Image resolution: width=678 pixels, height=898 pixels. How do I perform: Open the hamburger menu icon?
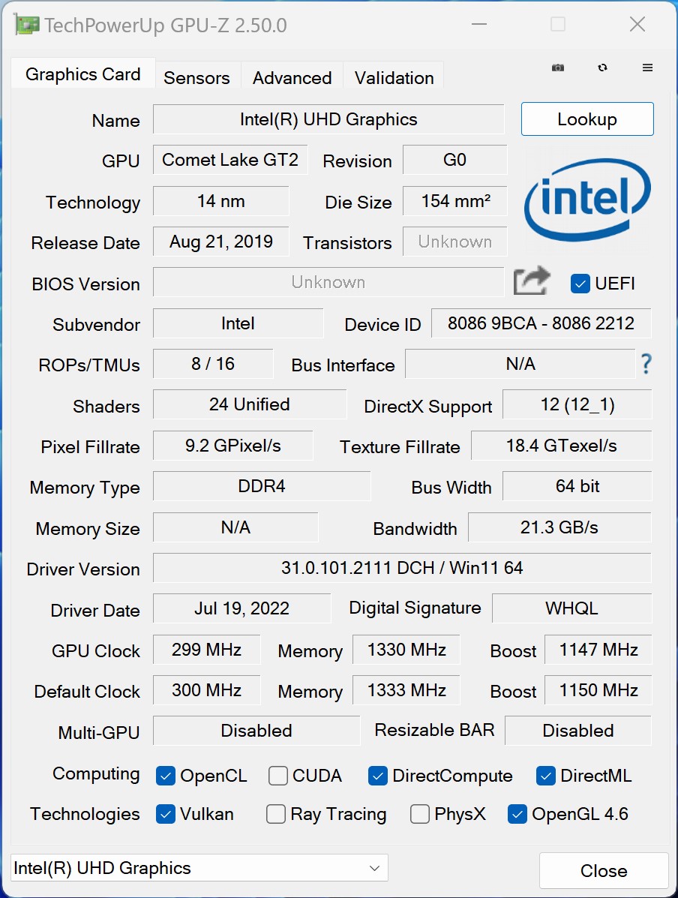click(647, 68)
